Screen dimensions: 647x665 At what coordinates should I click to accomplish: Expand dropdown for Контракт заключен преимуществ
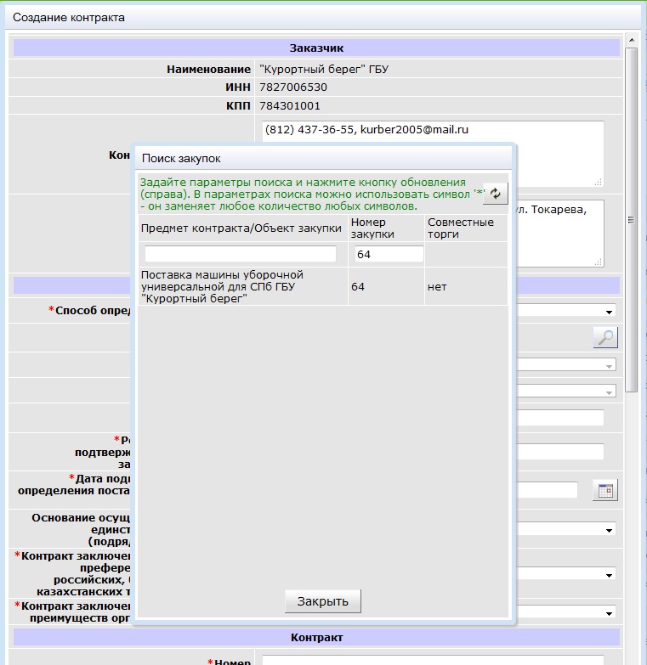[609, 613]
